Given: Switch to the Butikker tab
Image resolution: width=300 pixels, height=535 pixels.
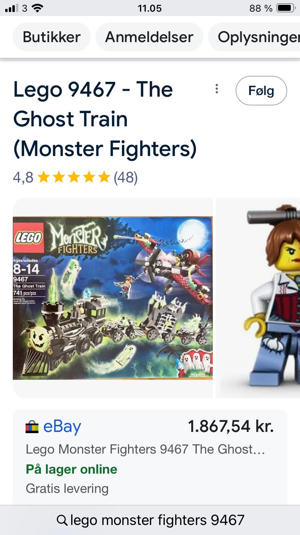Looking at the screenshot, I should click(52, 37).
